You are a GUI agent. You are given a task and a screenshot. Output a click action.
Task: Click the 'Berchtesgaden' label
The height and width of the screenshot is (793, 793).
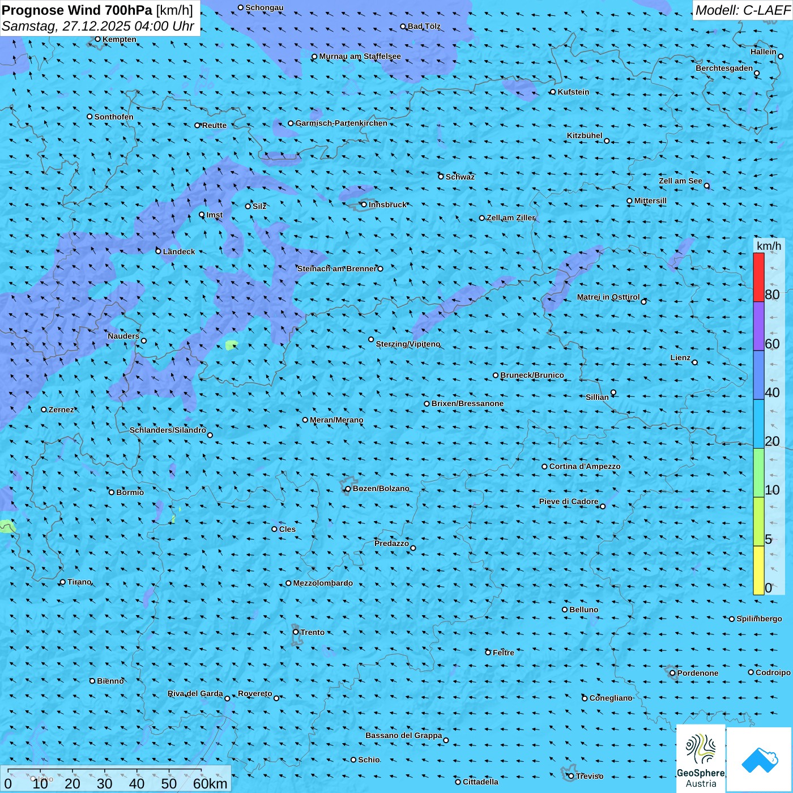[x=724, y=68]
